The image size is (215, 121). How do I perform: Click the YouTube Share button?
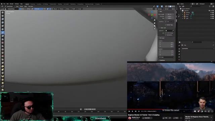(x=176, y=118)
